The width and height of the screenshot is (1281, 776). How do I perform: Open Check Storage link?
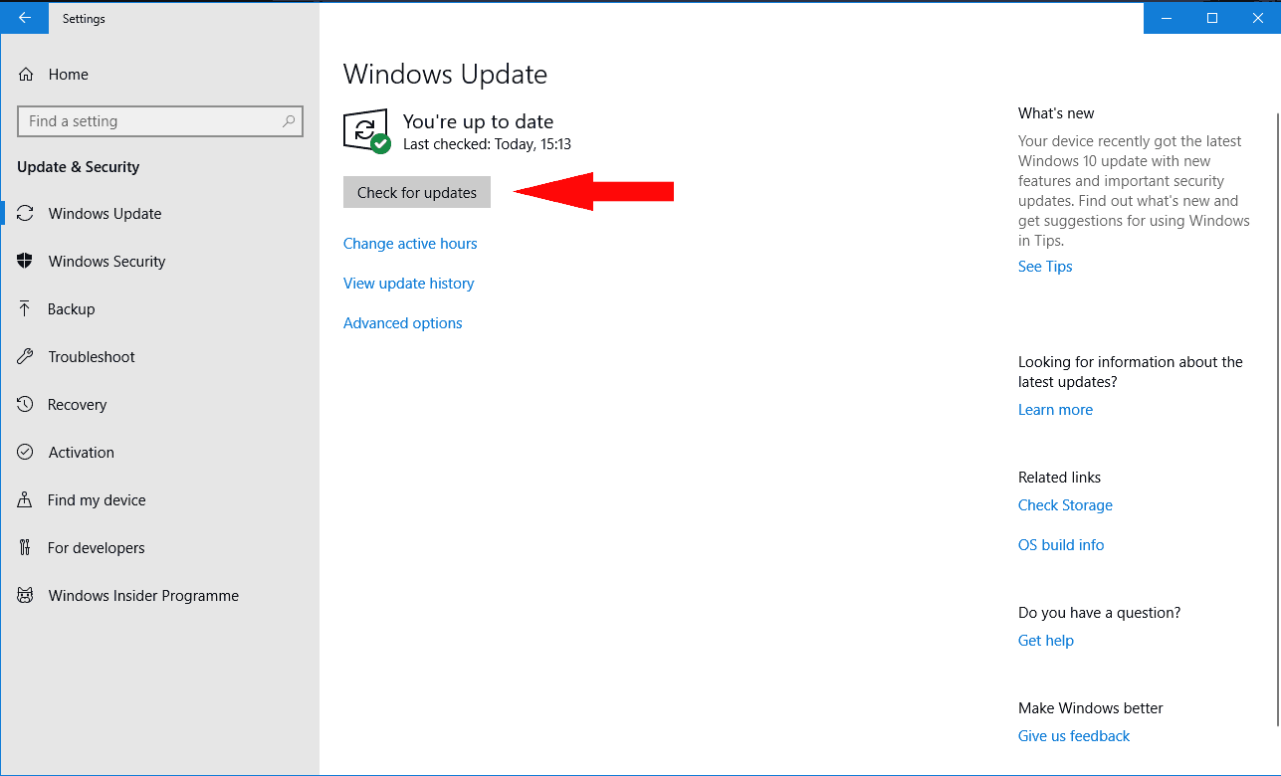(1065, 505)
